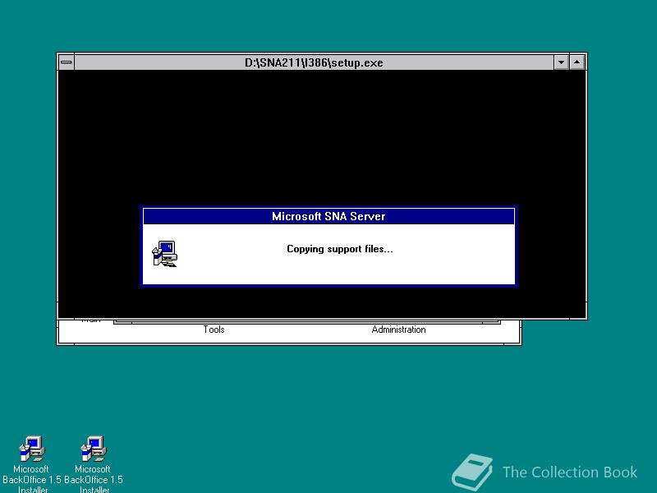Click the setup icon in SNA Server dialog
657x493 pixels.
(x=165, y=254)
